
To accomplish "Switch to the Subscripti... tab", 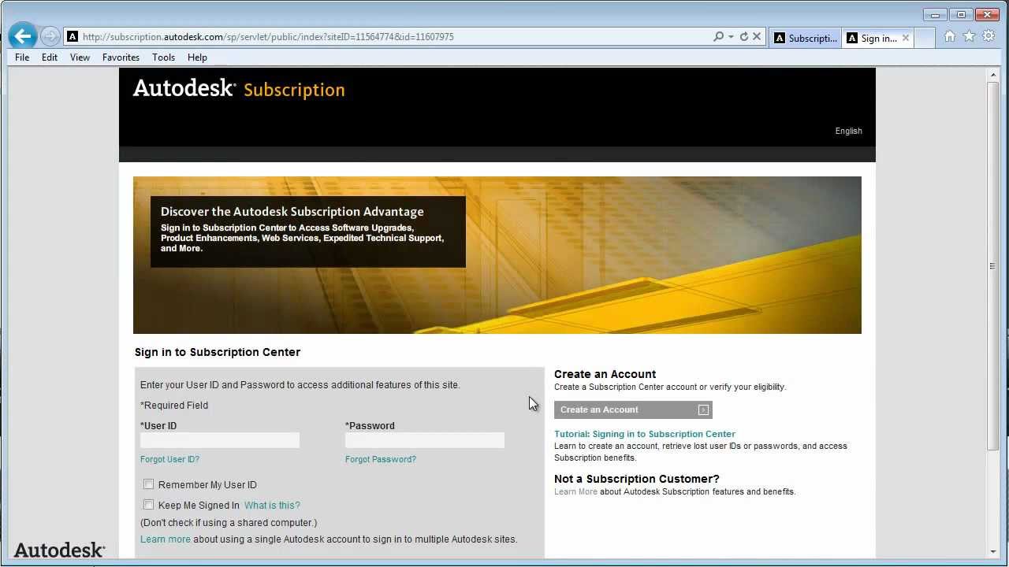I will pos(806,38).
